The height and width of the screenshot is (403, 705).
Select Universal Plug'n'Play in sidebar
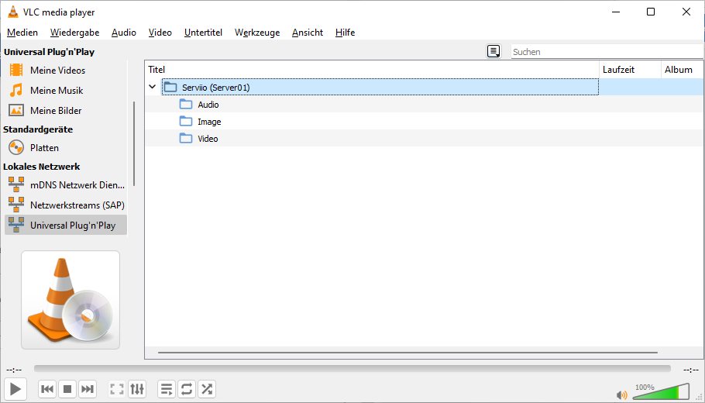point(66,225)
